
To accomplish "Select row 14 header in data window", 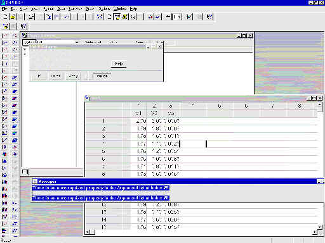I will tap(103, 220).
